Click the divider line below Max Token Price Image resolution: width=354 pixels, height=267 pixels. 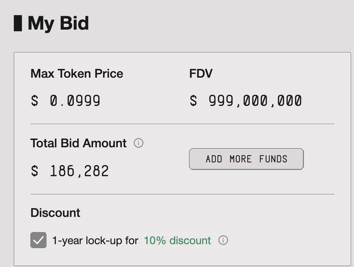tap(182, 124)
